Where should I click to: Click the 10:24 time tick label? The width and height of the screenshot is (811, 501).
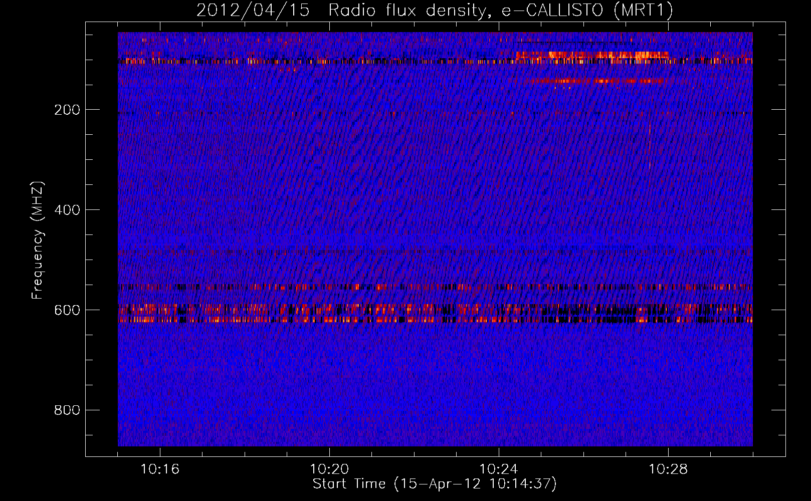point(499,469)
